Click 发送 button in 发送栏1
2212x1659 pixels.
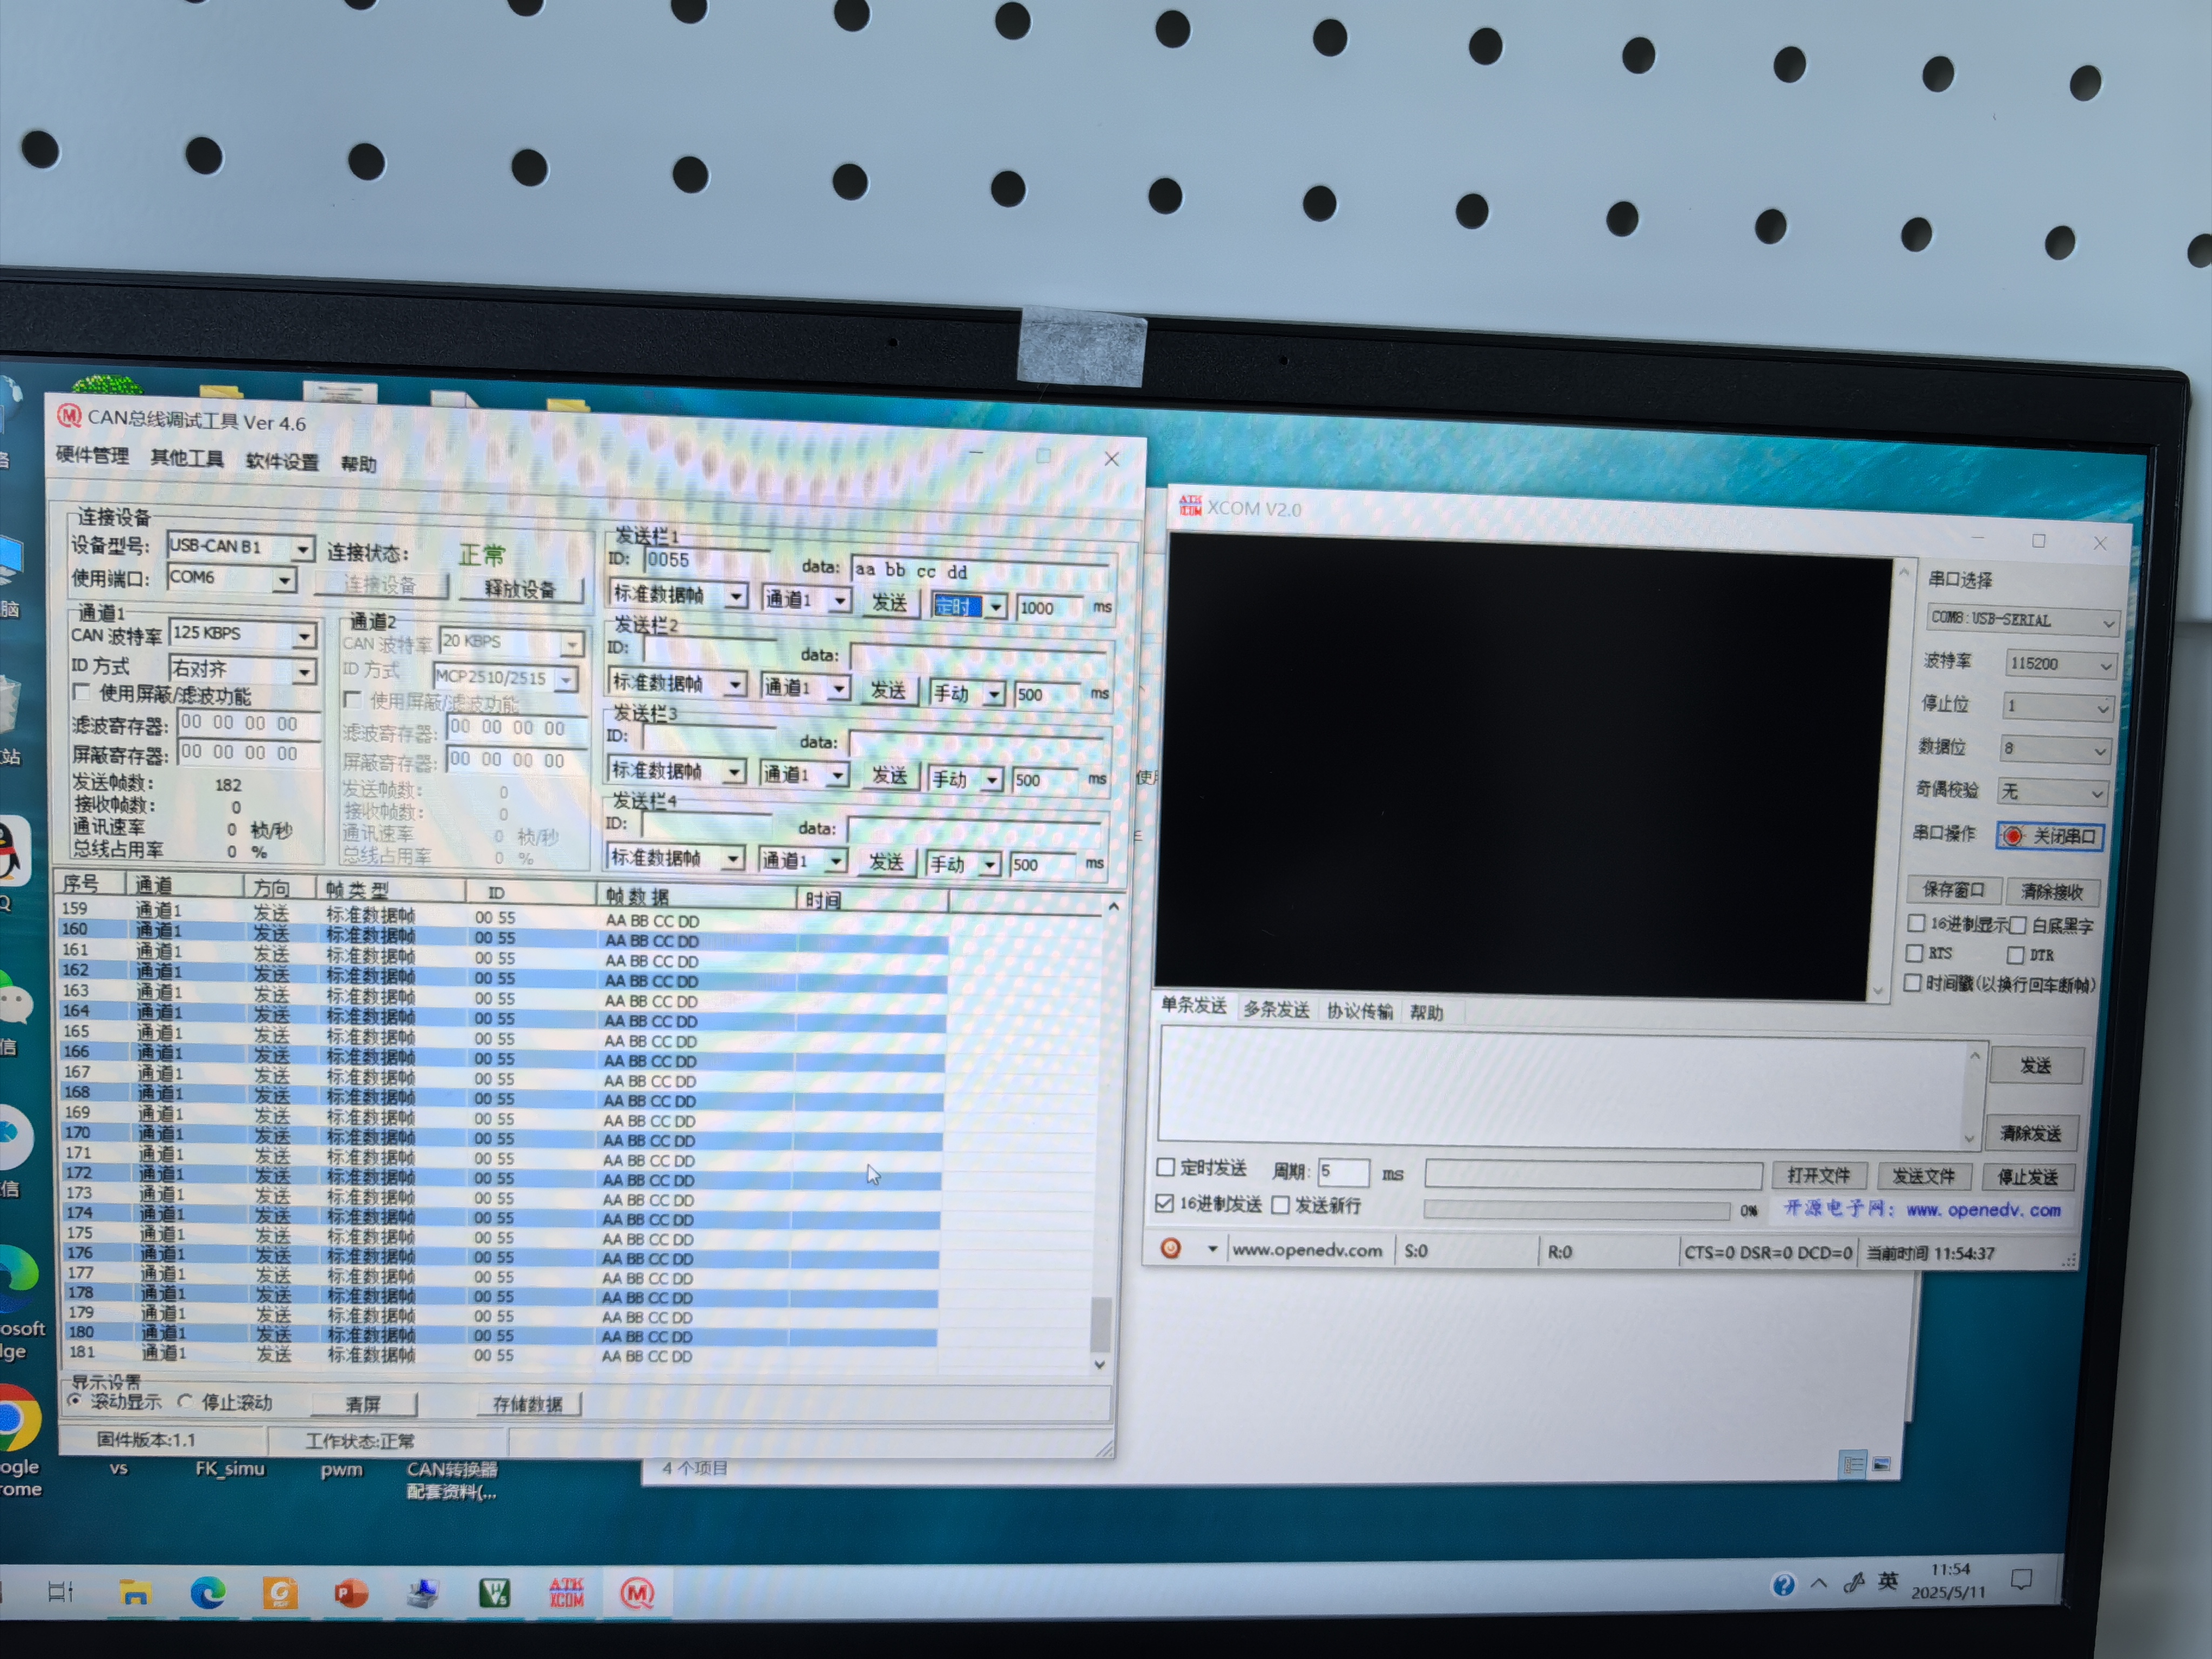tap(889, 602)
